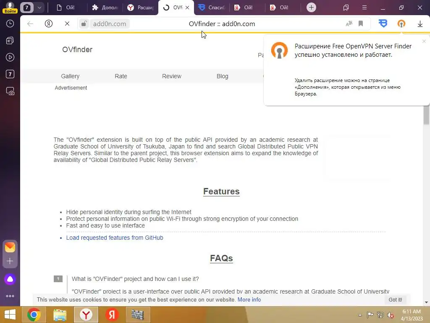This screenshot has height=323, width=430.
Task: Open the Yandex Mail sidebar icon
Action: pos(10,247)
